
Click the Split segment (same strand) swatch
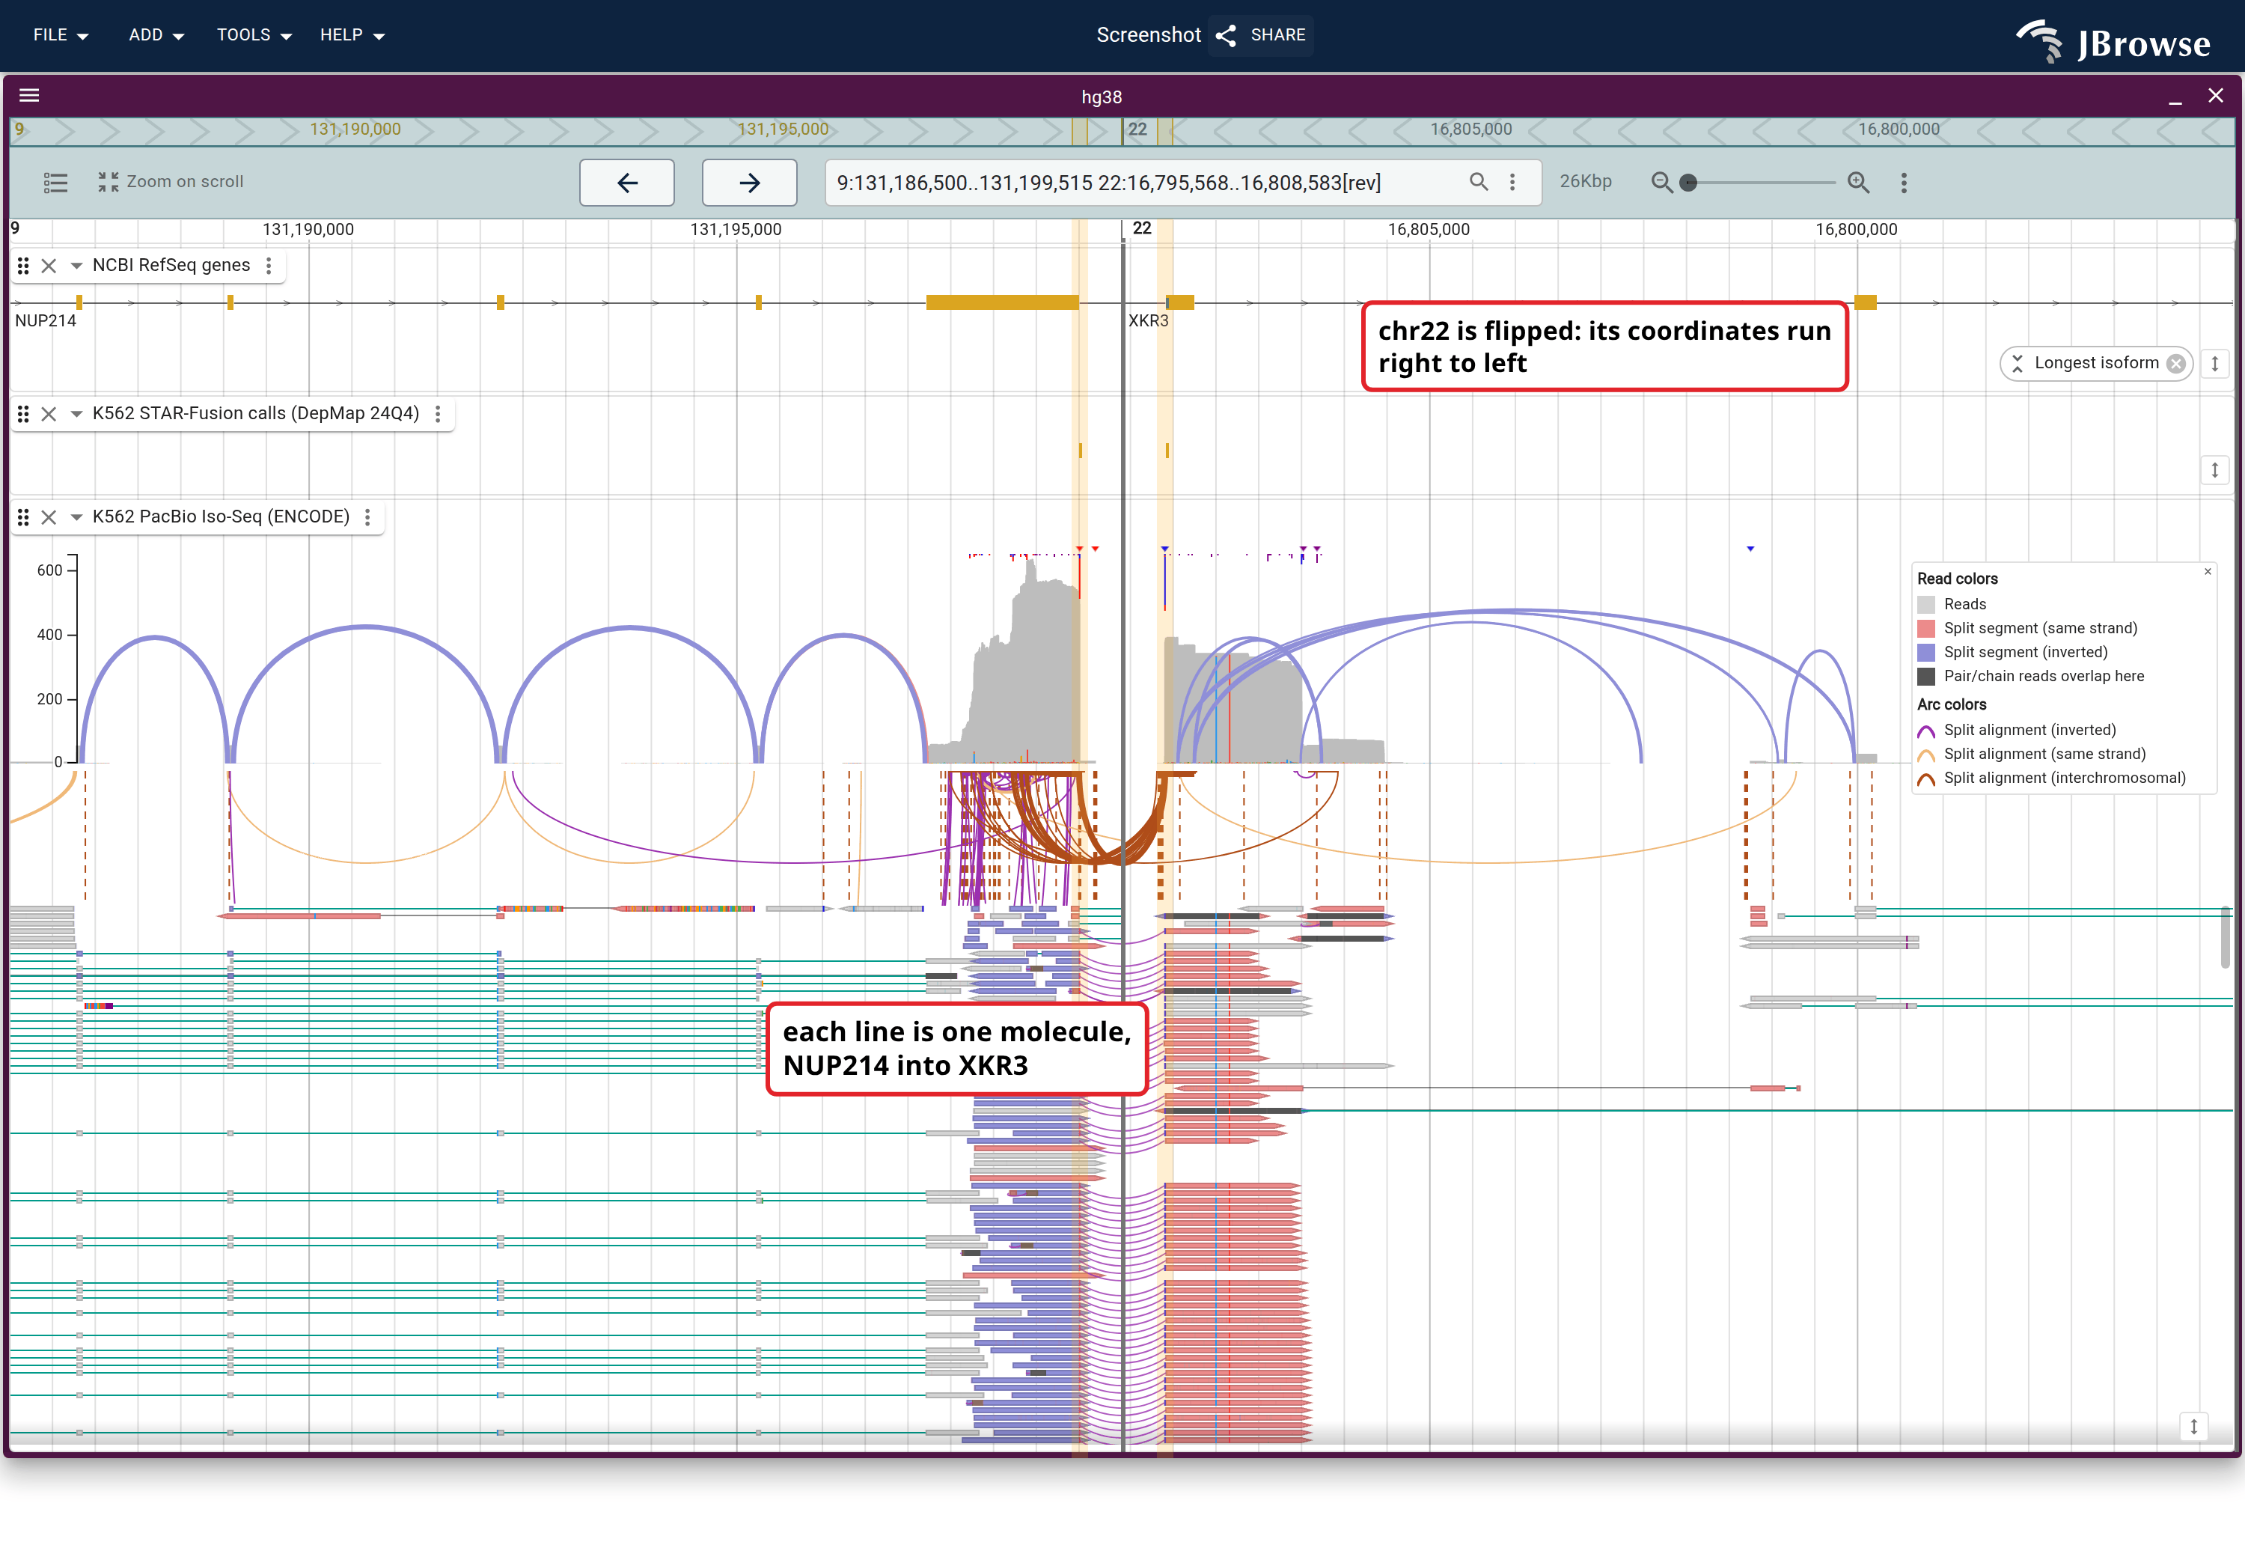click(x=1925, y=629)
